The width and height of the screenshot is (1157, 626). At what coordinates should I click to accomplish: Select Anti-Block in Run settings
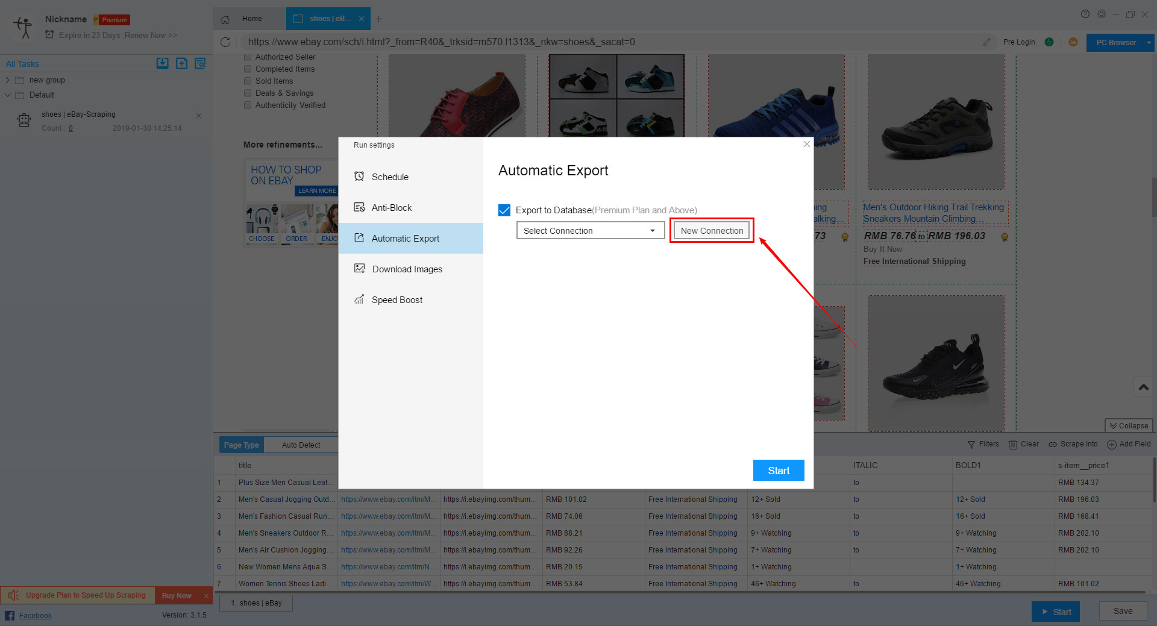coord(411,207)
